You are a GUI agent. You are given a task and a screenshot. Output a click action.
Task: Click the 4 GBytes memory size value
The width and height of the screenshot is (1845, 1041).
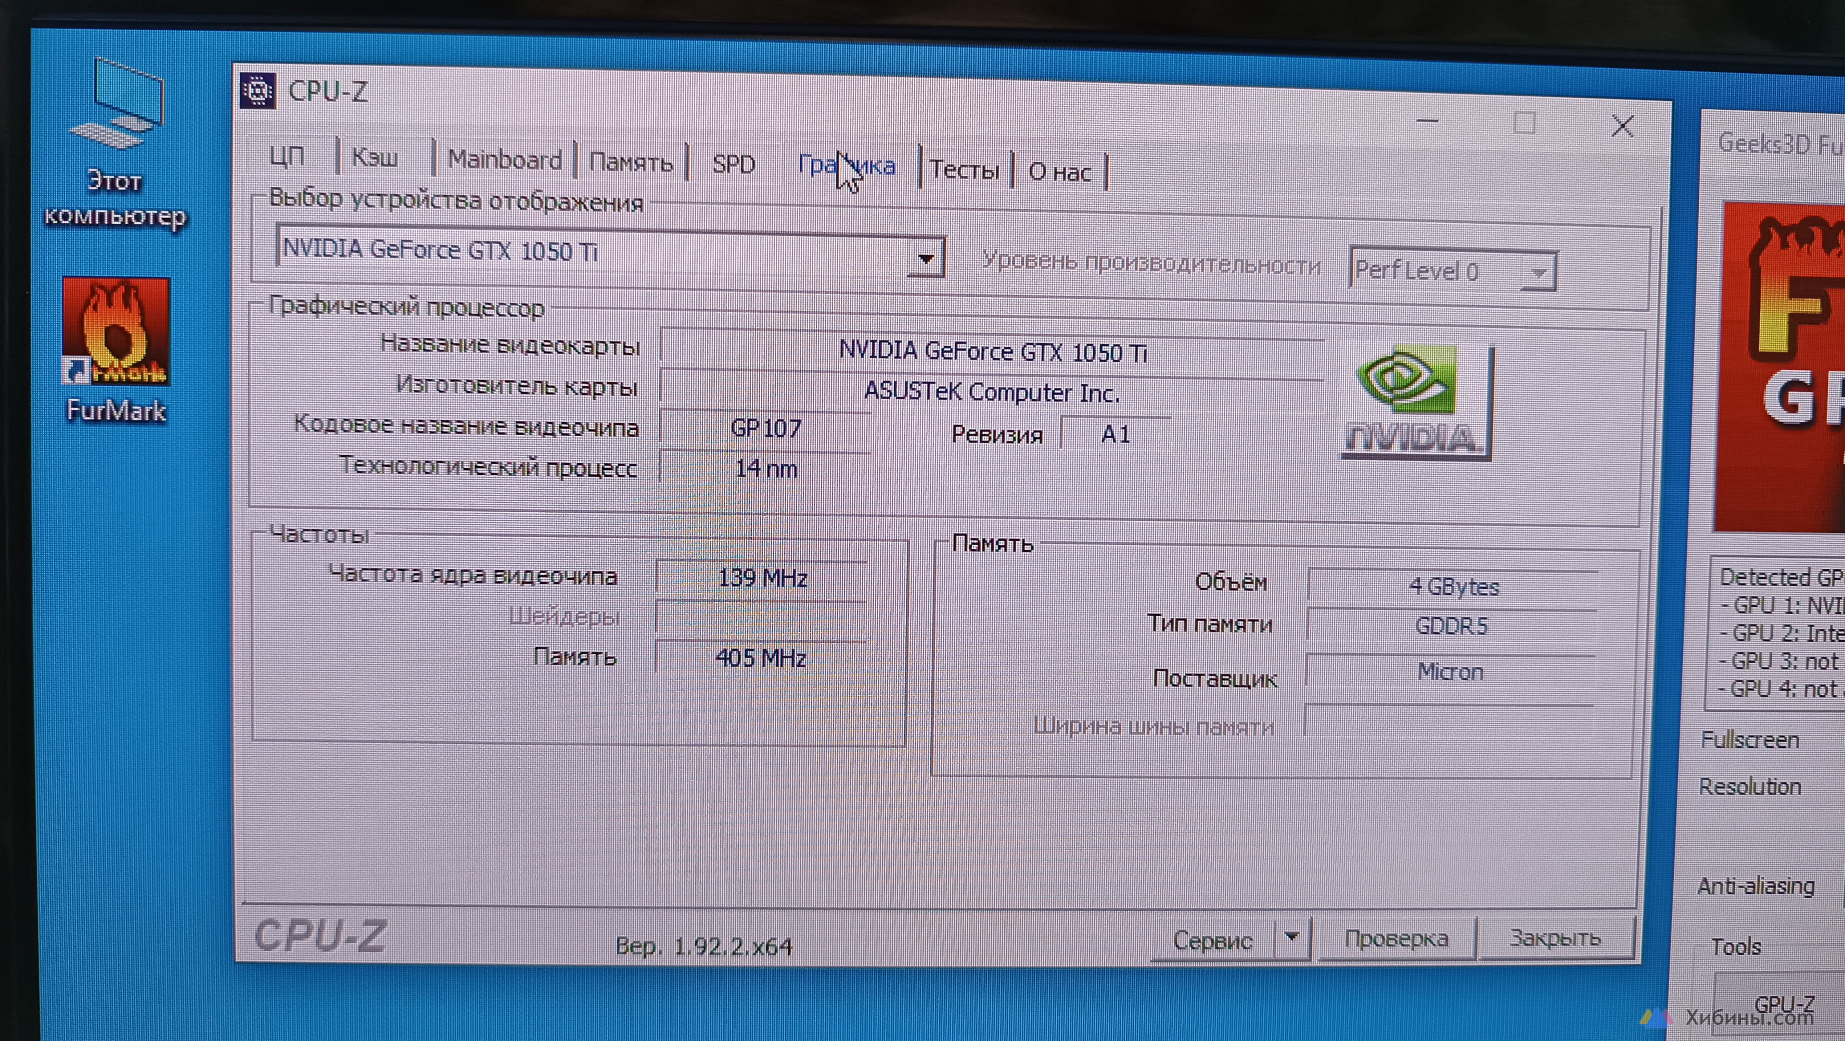click(1453, 586)
